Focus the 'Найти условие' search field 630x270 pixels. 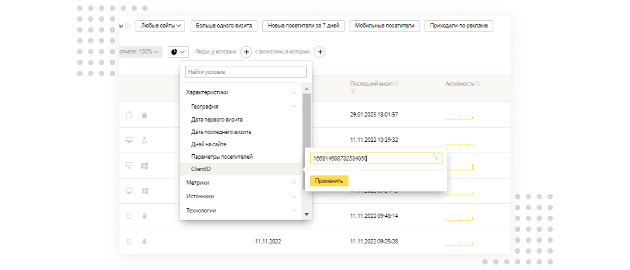pos(245,72)
